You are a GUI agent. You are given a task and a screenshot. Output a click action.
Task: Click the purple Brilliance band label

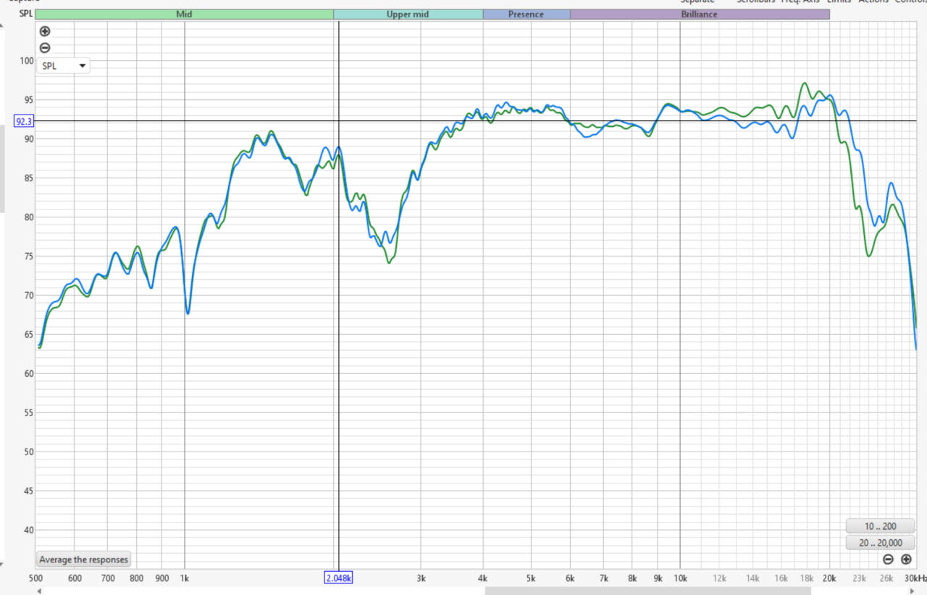[x=700, y=14]
